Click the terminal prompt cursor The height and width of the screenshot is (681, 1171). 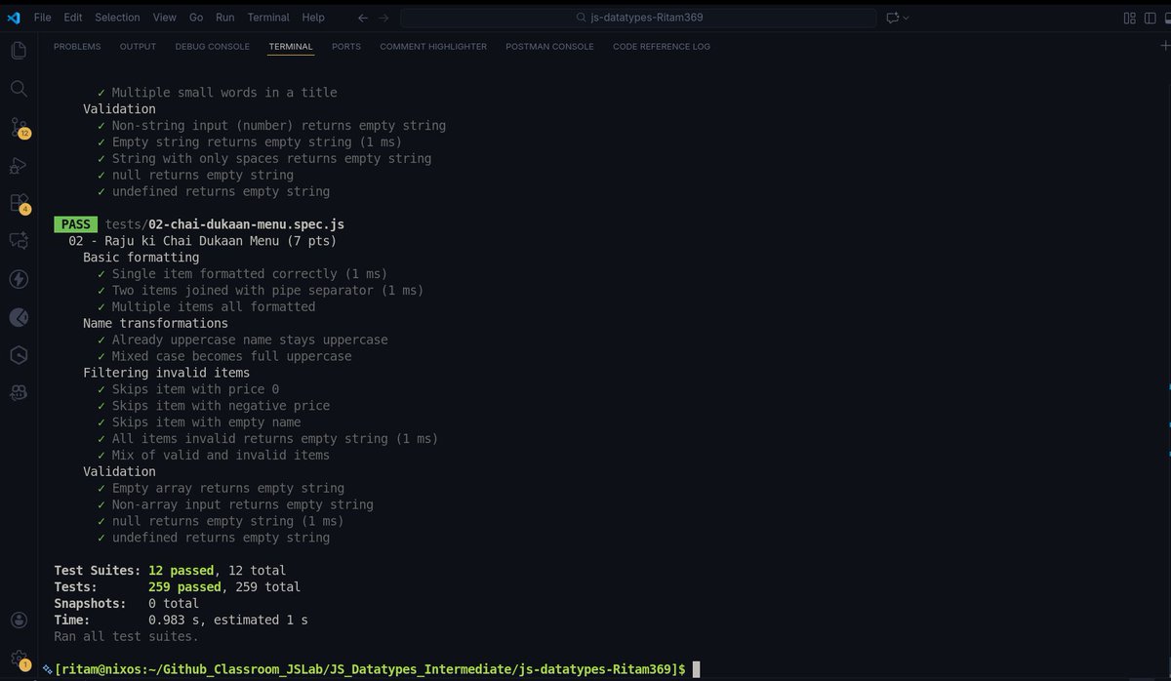point(696,668)
